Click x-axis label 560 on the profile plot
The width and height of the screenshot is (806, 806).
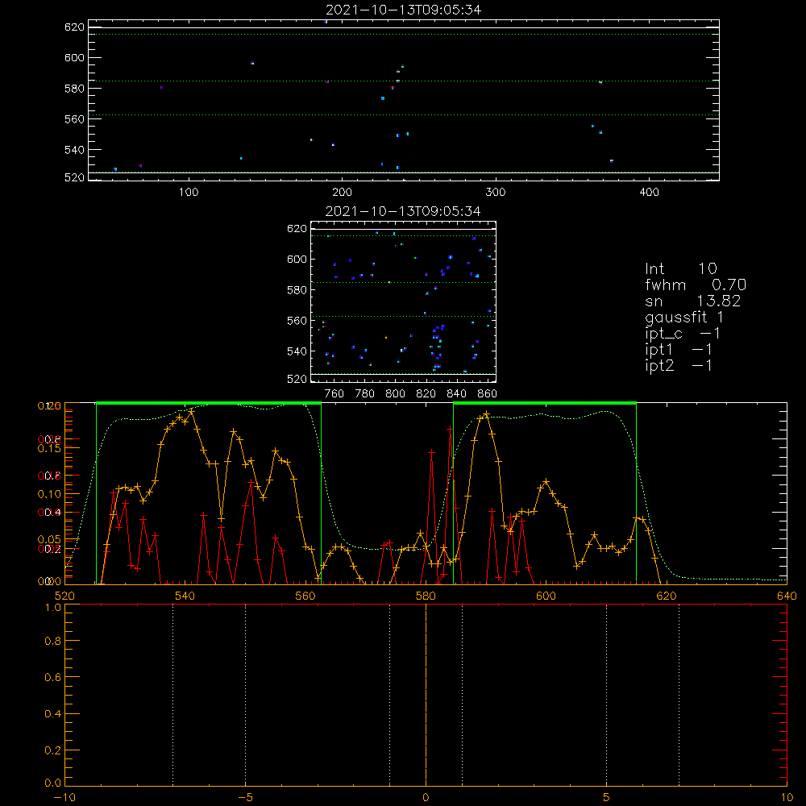click(305, 596)
